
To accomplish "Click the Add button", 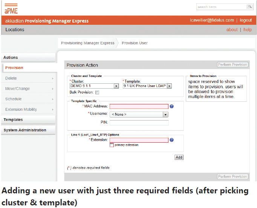I will point(179,157).
